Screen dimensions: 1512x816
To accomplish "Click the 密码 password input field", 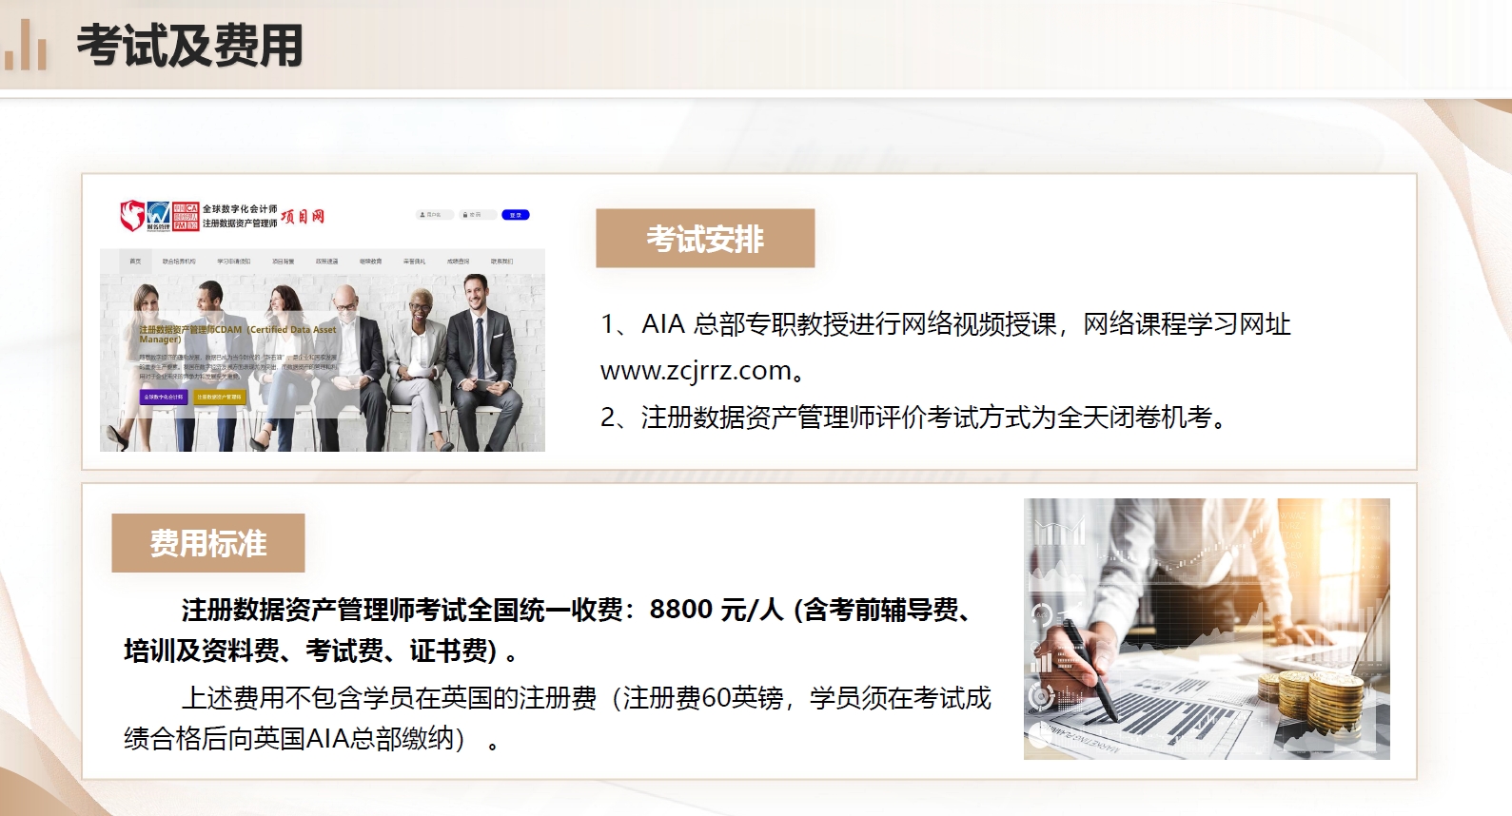I will pos(478,215).
